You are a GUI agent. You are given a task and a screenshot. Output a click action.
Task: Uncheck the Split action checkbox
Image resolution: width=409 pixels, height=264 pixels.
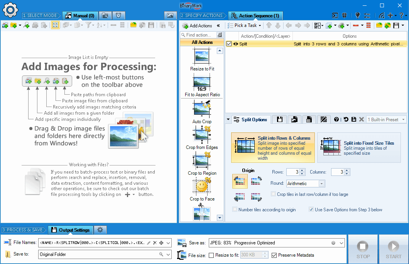coord(229,44)
